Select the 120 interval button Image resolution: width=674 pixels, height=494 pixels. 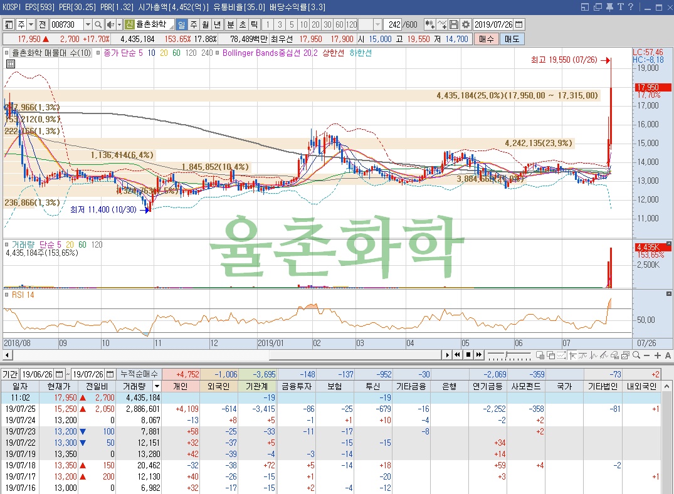pyautogui.click(x=352, y=24)
